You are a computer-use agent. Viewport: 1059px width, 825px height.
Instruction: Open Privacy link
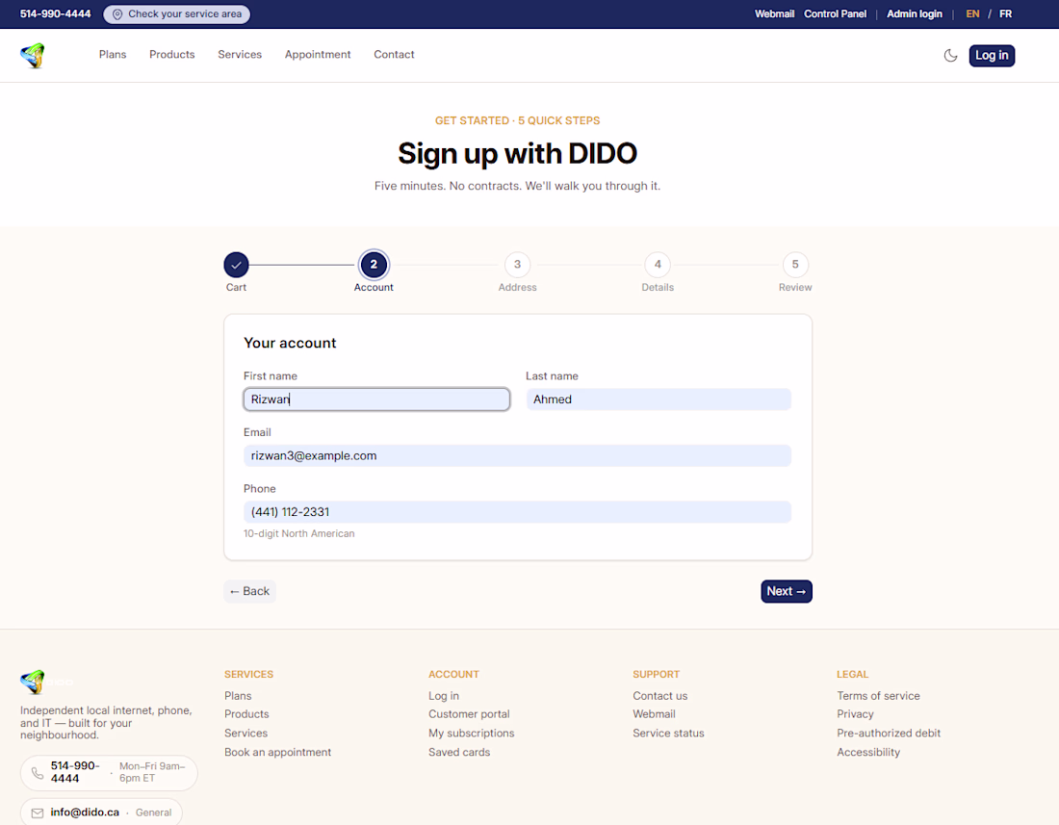pyautogui.click(x=855, y=714)
